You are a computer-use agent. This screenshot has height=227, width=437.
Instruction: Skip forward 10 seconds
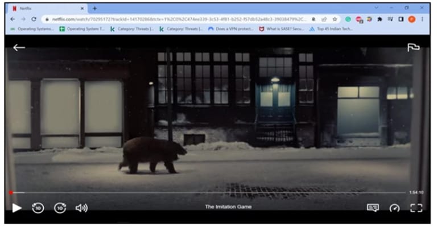60,208
